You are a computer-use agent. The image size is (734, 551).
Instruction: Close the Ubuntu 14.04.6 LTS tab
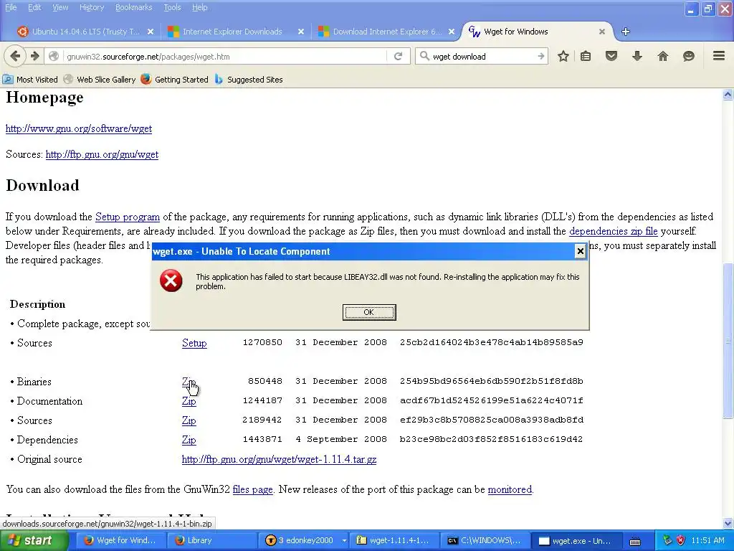click(x=151, y=32)
